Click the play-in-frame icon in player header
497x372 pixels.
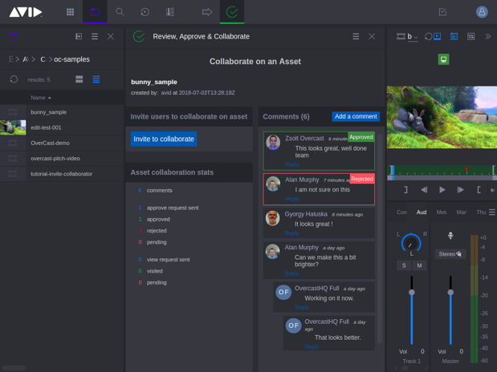tap(438, 36)
